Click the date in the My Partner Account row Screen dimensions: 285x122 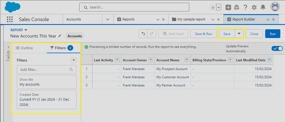coord(263,85)
